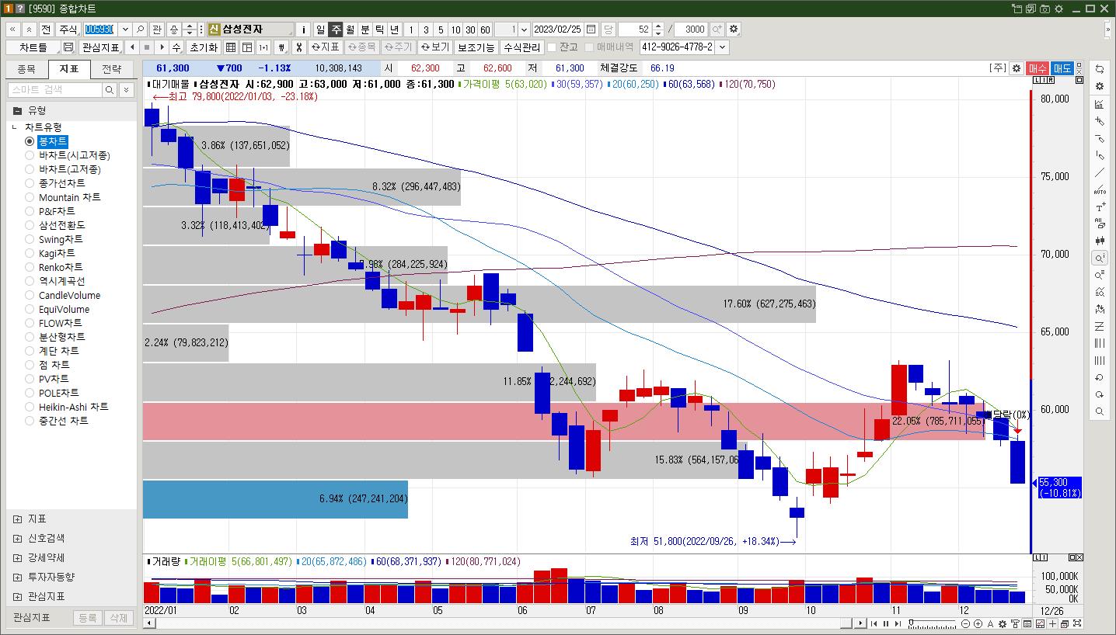The image size is (1116, 635).
Task: Select Renko차트 radio button
Action: [30, 267]
